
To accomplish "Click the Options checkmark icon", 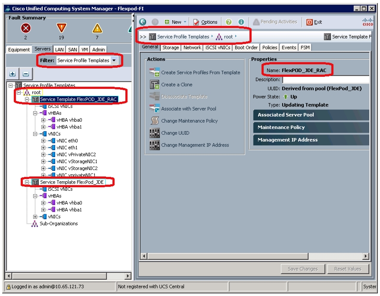I will [x=196, y=22].
